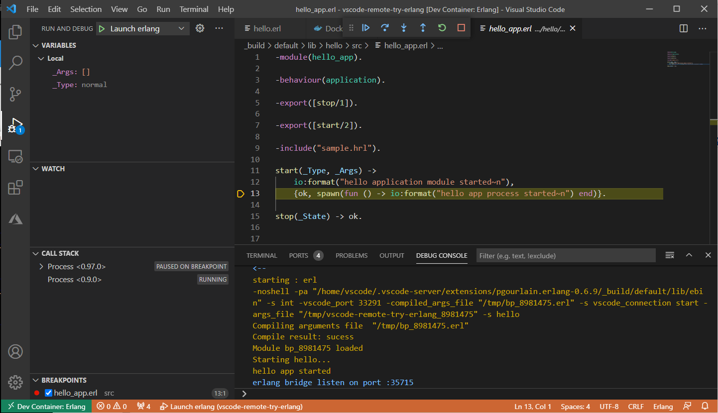The width and height of the screenshot is (718, 413).
Task: Split the editor to the right
Action: 684,28
